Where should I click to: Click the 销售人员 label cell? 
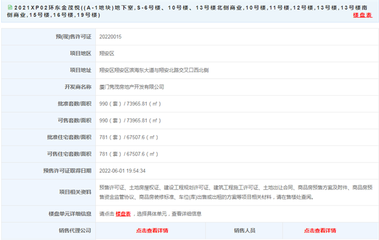pyautogui.click(x=244, y=230)
